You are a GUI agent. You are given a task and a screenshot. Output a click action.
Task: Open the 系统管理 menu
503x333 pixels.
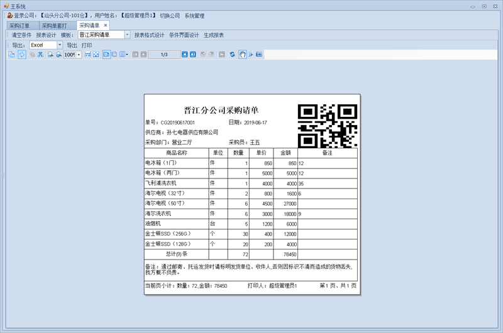[194, 15]
